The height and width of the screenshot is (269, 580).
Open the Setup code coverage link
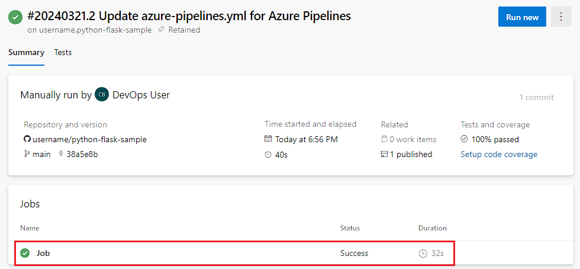click(x=499, y=155)
